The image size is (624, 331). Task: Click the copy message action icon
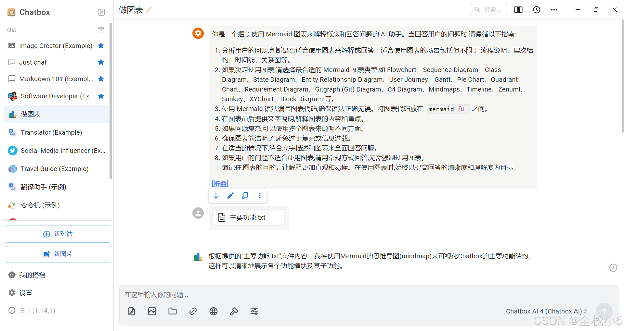[x=245, y=195]
